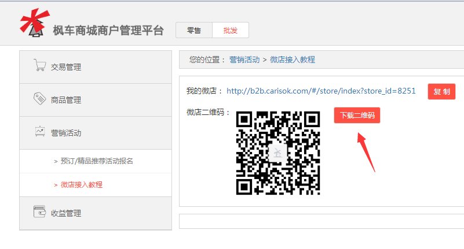The image size is (464, 249).
Task: Click the red maple-leaf car logo
Action: click(x=34, y=23)
